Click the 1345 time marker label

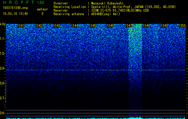click(92, 26)
